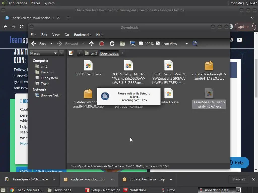This screenshot has height=193, width=258.
Task: Open the YouTube icon on TeamSpeak page
Action: (239, 40)
